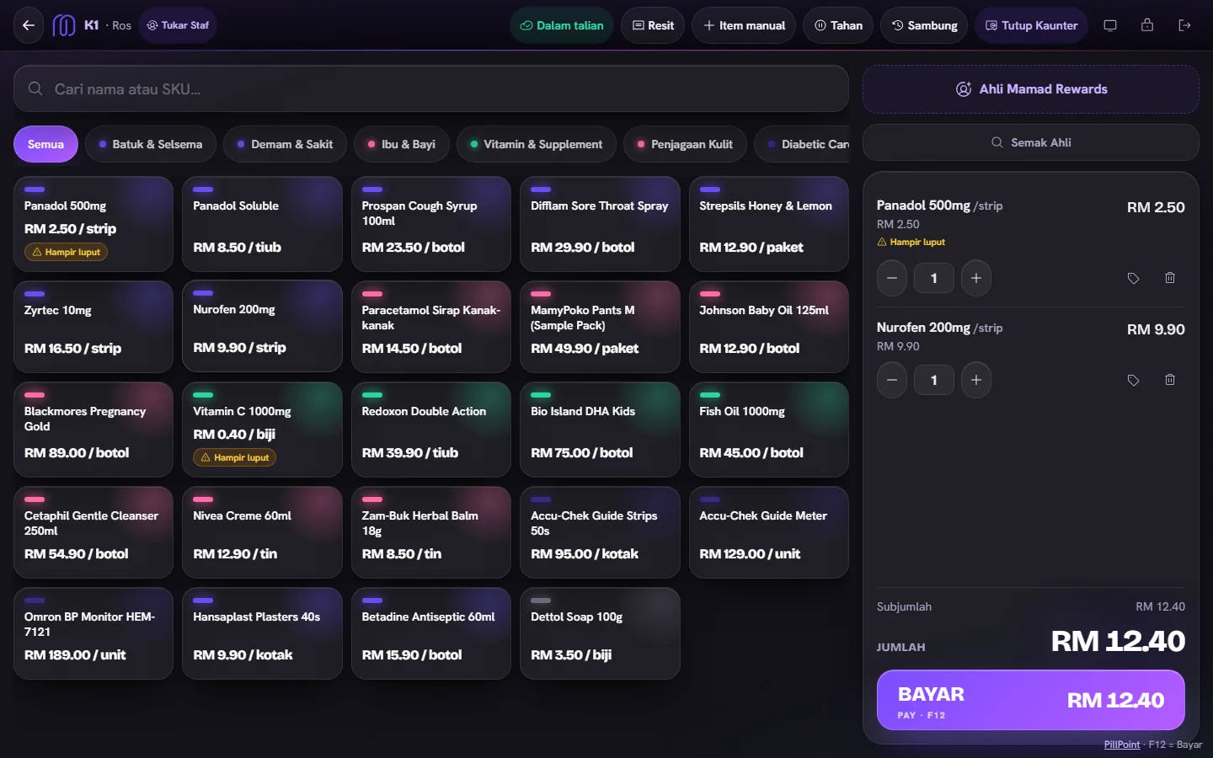Resume a held sale with Sambung

tap(924, 25)
